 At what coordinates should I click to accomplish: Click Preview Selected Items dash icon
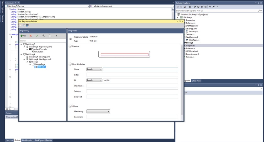[x=217, y=7]
